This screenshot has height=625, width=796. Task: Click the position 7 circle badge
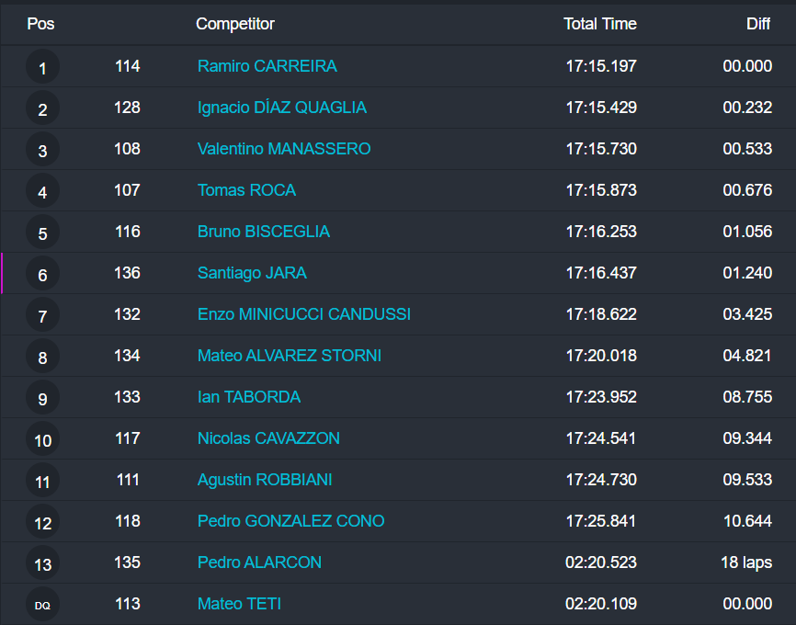click(42, 315)
